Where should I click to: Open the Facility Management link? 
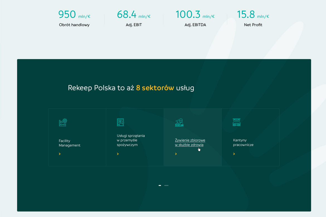point(69,143)
